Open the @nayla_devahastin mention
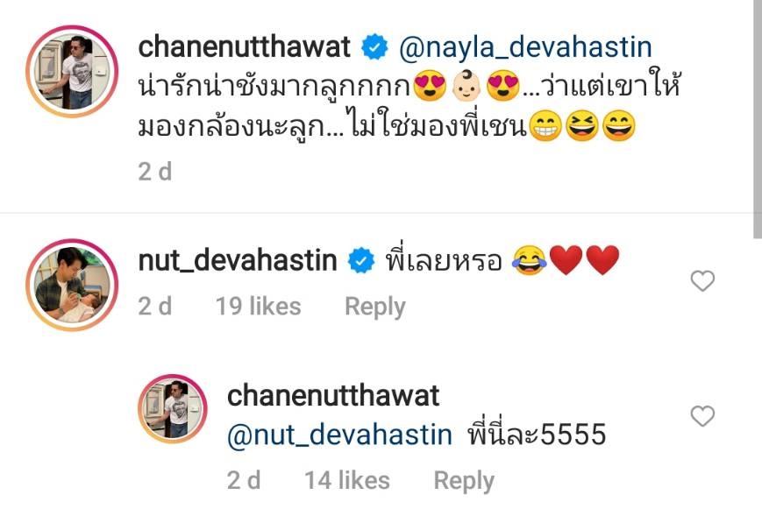Viewport: 762px width, 516px height. point(525,47)
